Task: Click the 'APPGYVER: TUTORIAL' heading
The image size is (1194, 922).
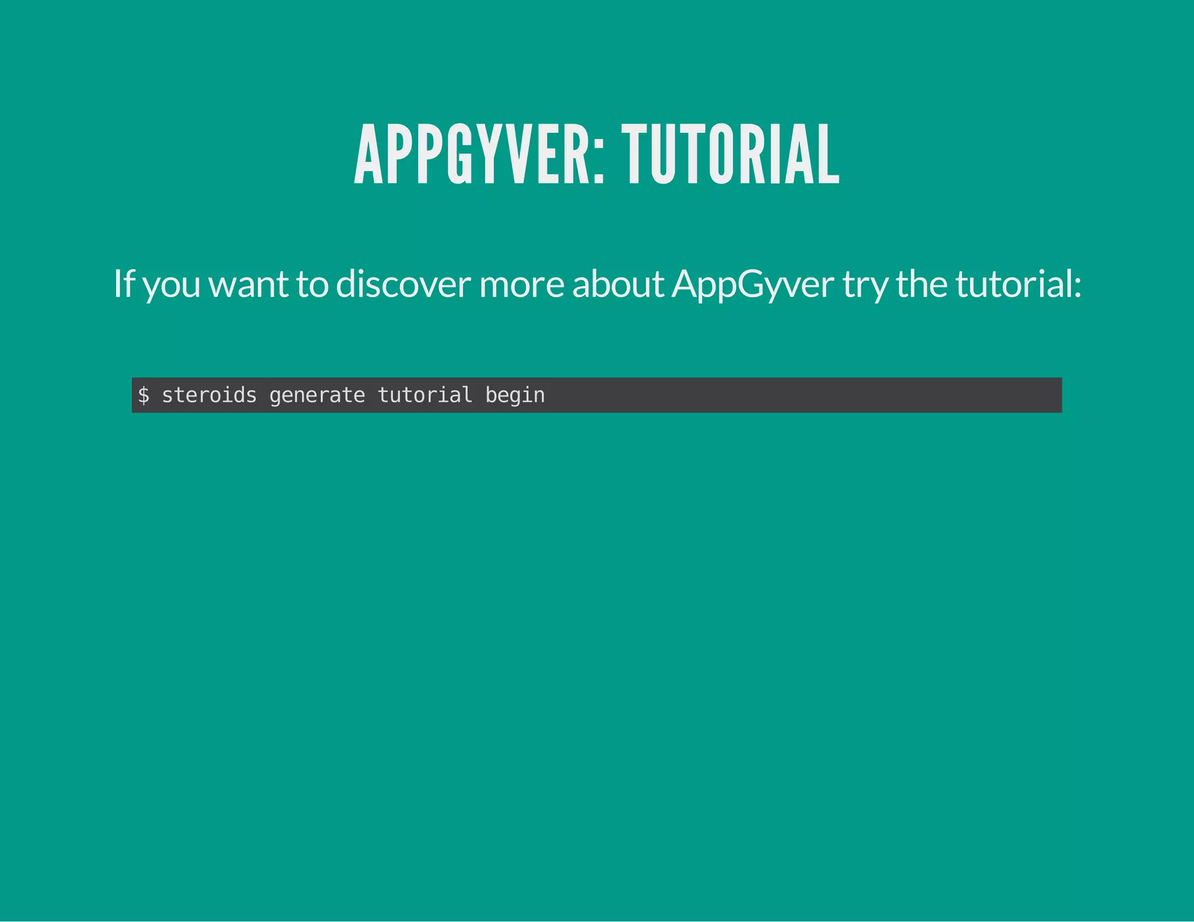Action: [596, 155]
